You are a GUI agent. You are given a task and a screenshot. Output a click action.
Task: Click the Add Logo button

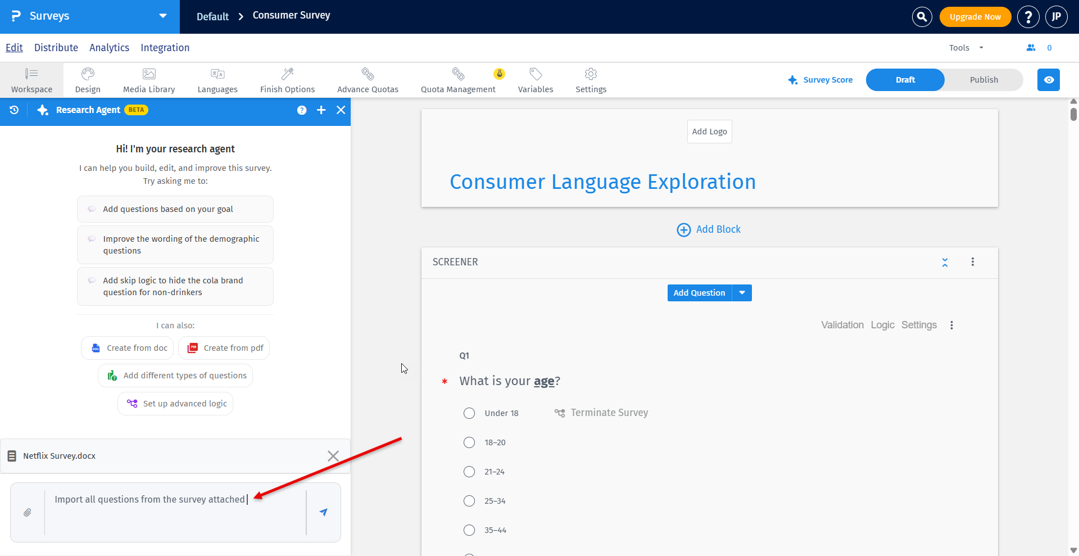[x=709, y=132]
